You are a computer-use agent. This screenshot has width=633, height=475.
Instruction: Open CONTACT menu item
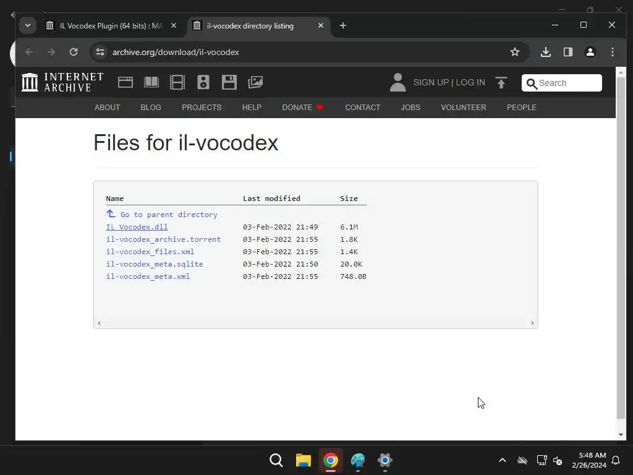(362, 108)
